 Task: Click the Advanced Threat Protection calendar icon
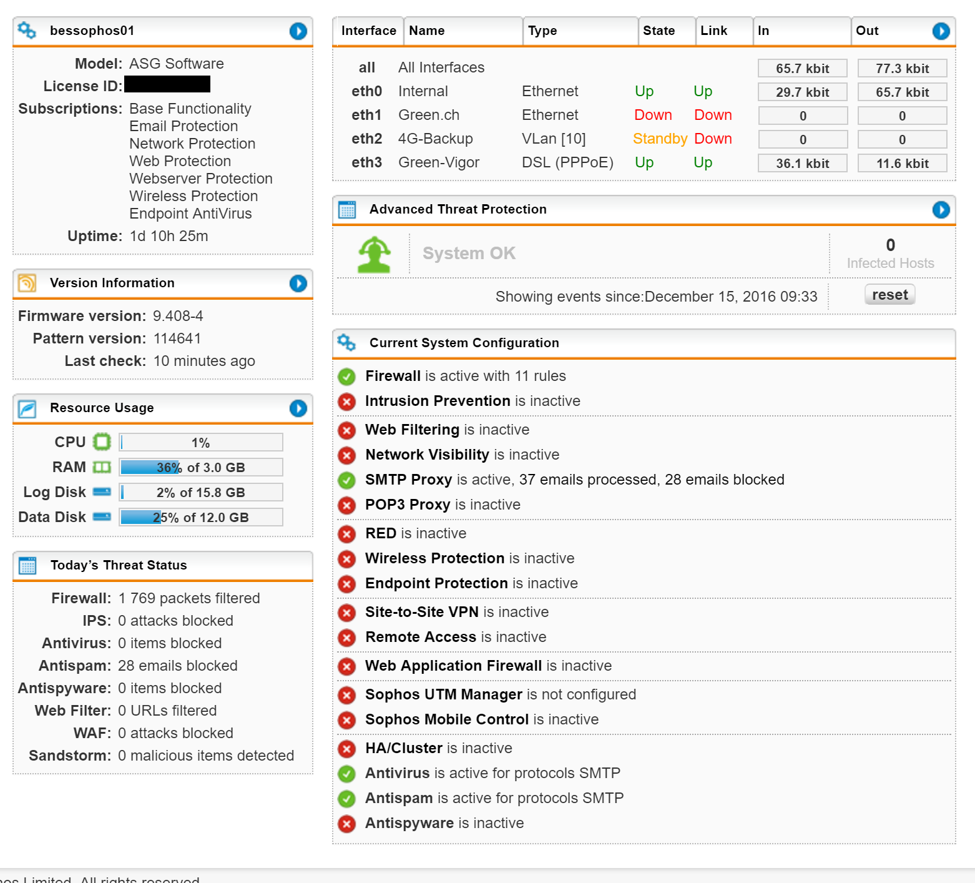pyautogui.click(x=347, y=210)
